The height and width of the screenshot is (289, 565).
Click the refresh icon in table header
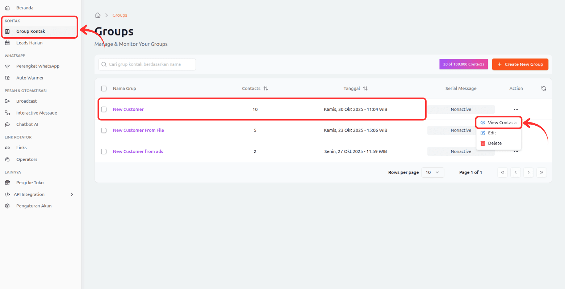[x=543, y=89]
